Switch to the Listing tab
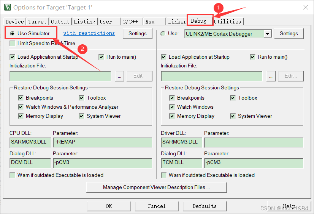 tap(84, 22)
